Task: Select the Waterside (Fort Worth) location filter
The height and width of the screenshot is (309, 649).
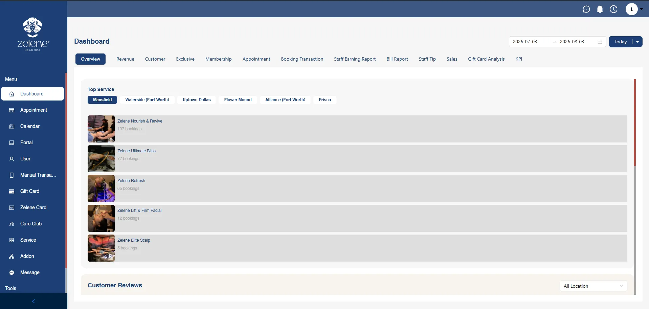Action: (x=147, y=100)
